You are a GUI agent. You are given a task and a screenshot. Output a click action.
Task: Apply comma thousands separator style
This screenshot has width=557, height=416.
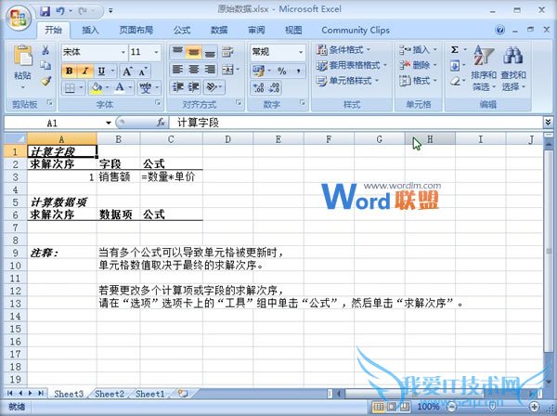coord(298,71)
